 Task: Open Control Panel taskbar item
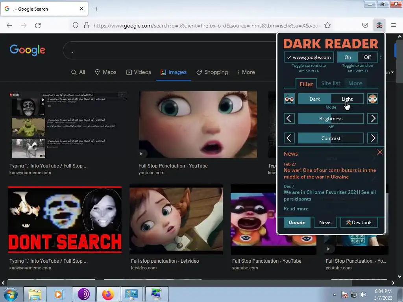[x=132, y=294]
